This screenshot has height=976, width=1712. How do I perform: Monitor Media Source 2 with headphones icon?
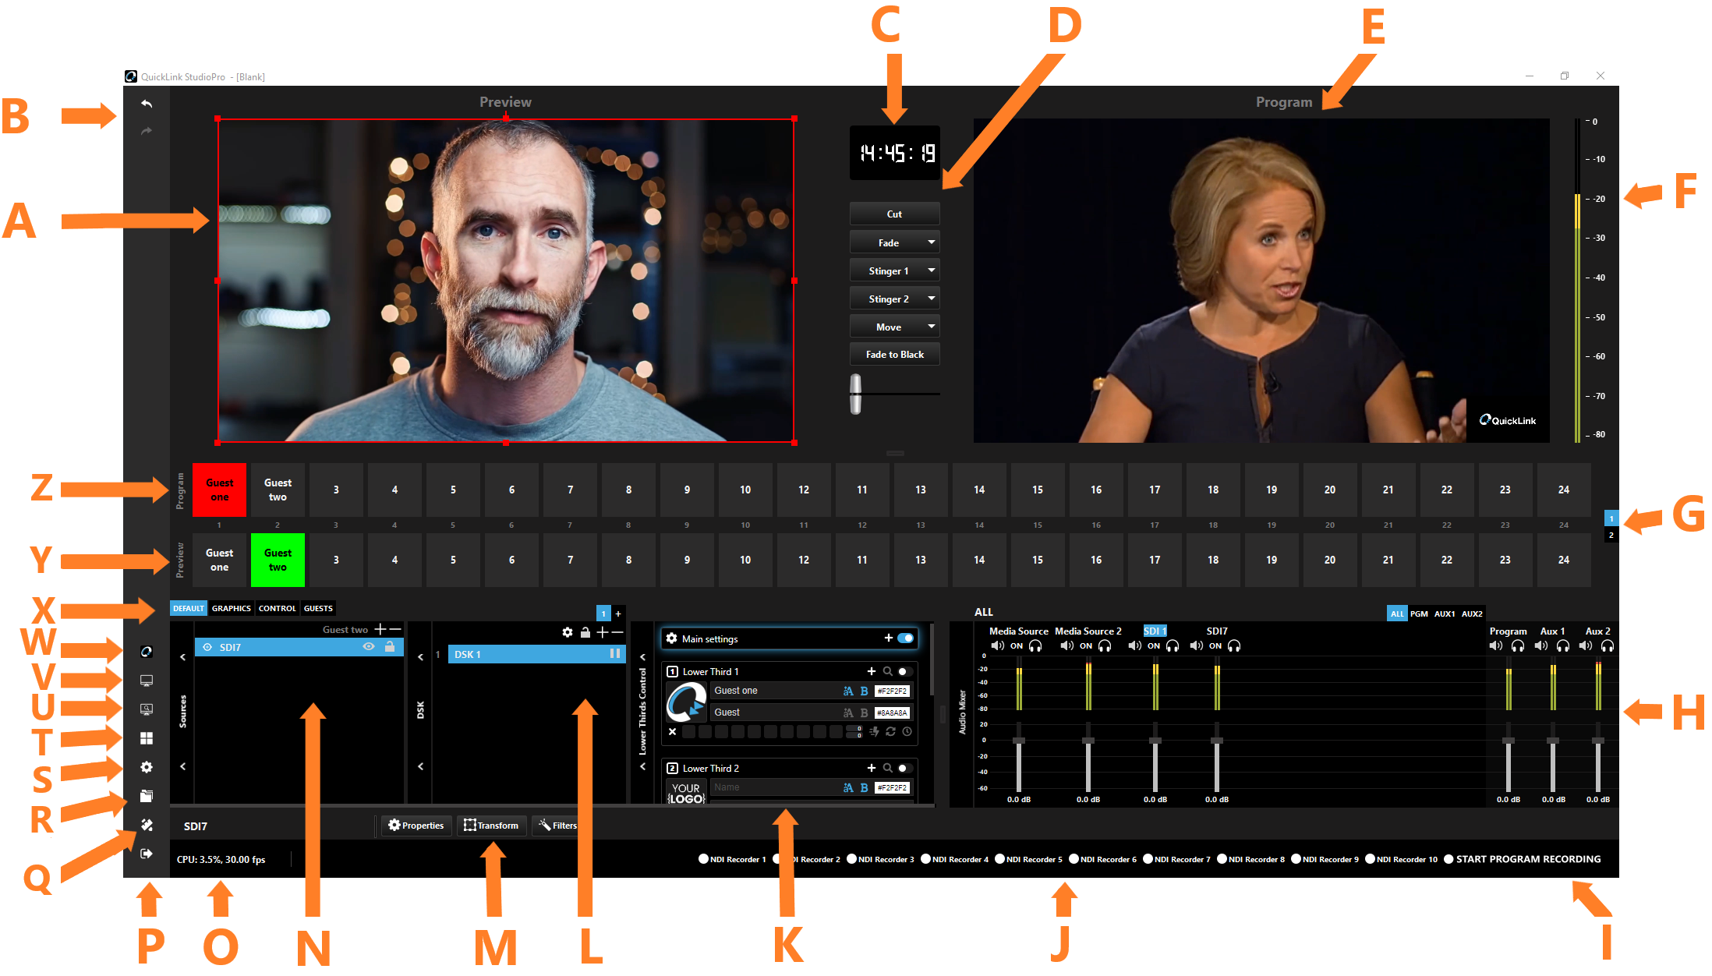click(1105, 646)
